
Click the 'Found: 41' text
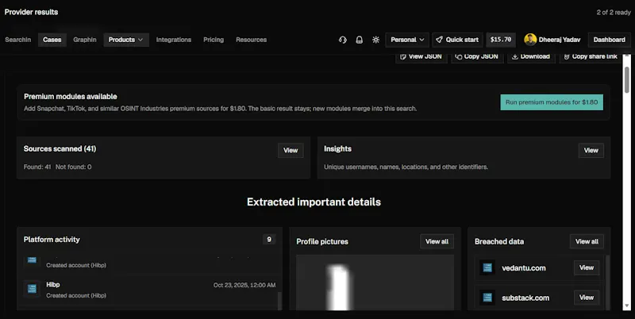(37, 167)
